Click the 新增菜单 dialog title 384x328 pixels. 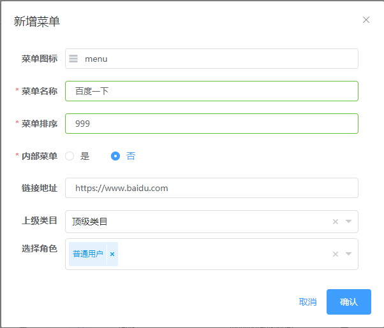[37, 21]
